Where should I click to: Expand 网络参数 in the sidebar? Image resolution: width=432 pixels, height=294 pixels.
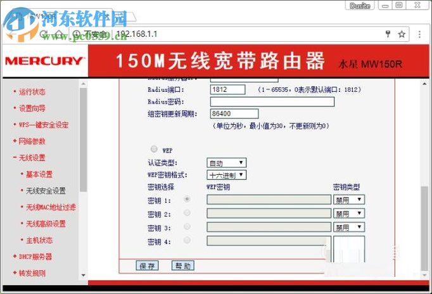point(32,141)
